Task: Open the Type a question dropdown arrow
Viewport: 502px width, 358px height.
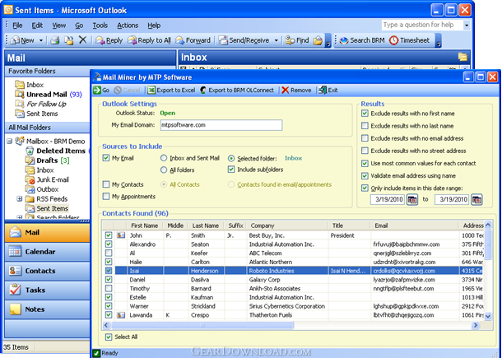Action: click(467, 25)
